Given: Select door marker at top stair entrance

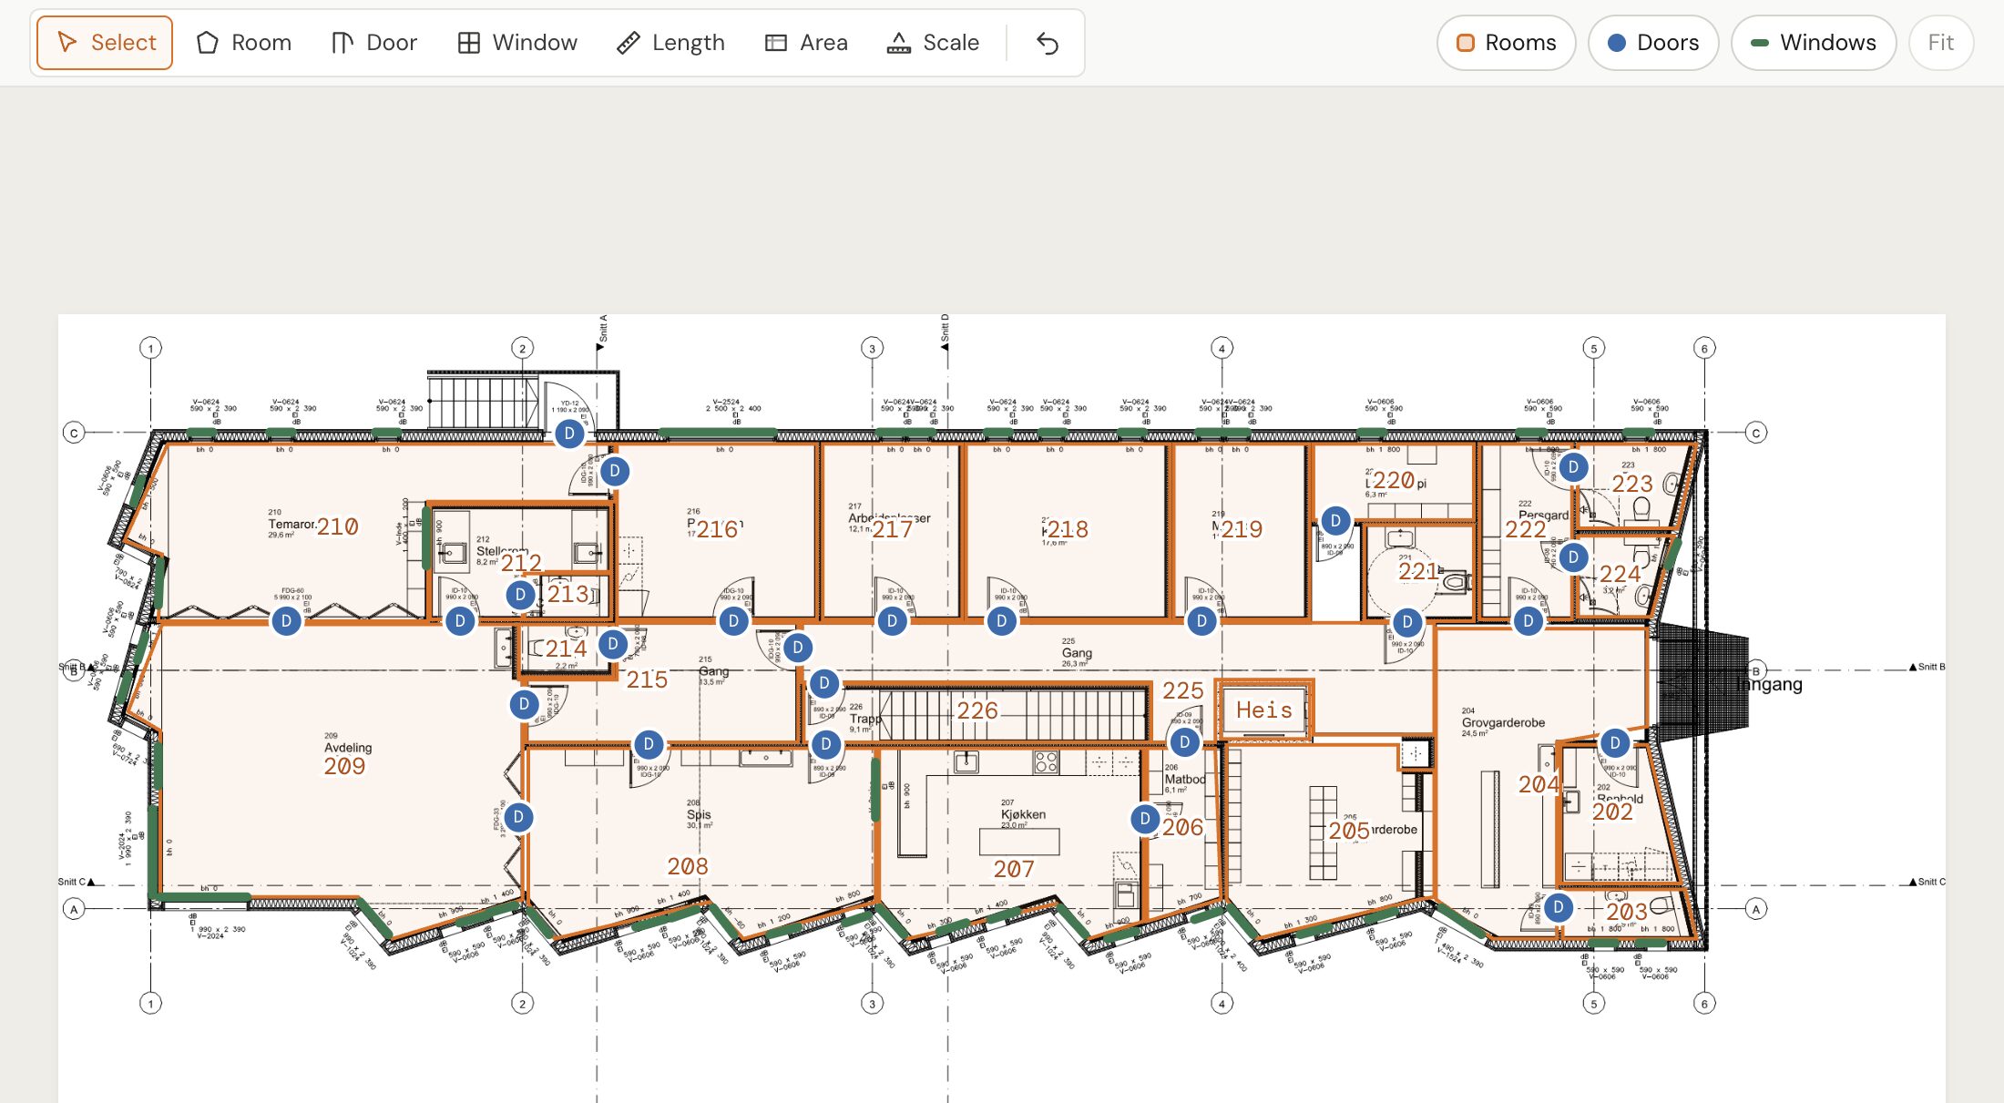Looking at the screenshot, I should tap(569, 433).
